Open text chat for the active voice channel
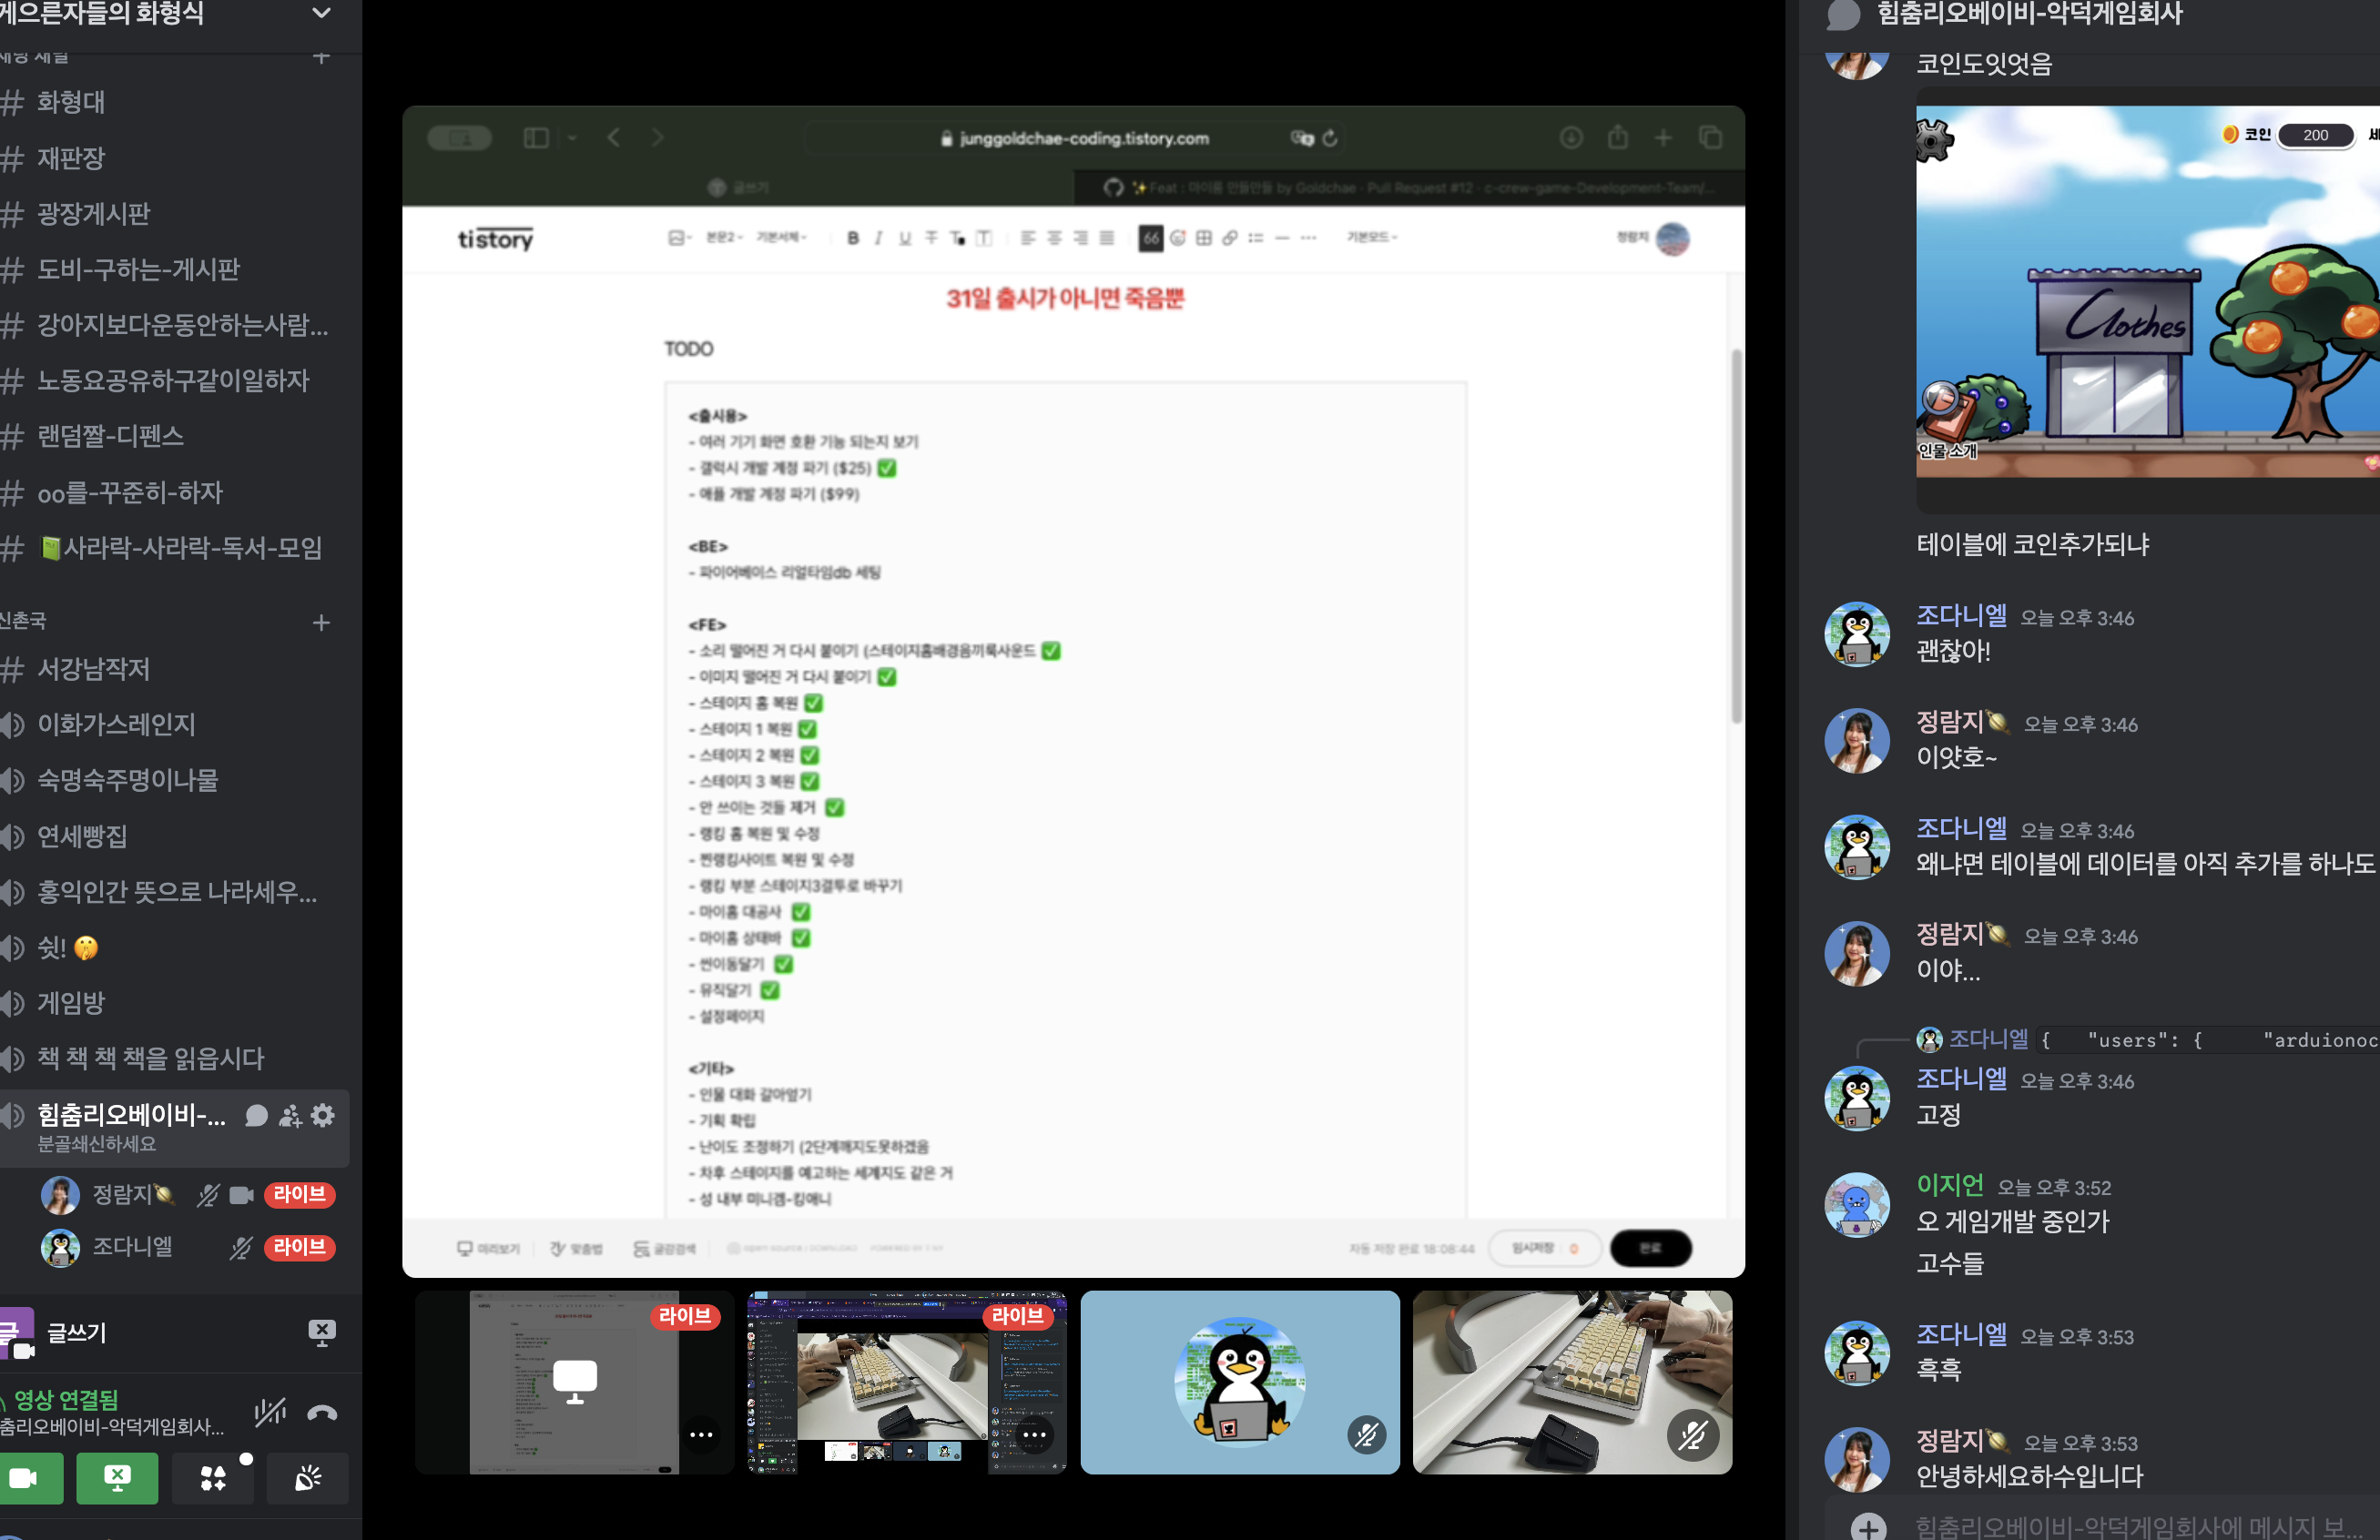 click(x=256, y=1115)
